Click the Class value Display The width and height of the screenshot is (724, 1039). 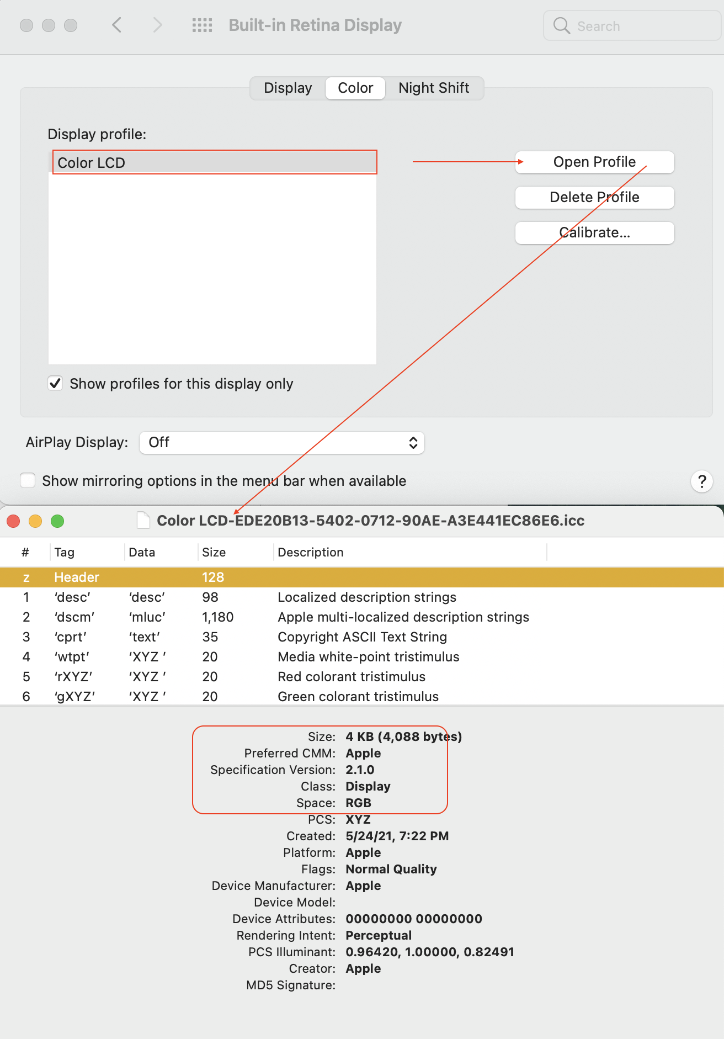coord(368,786)
